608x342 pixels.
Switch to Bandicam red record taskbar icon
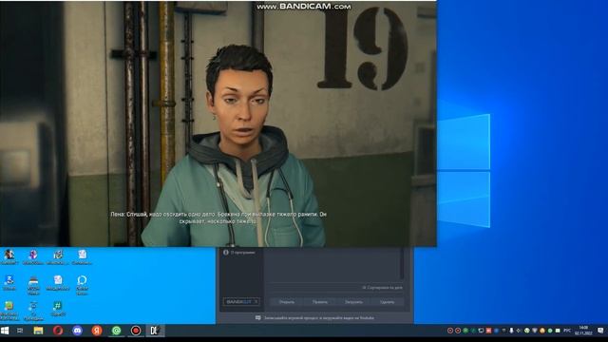coord(136,331)
